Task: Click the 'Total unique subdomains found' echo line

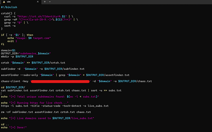Action: 50,96
